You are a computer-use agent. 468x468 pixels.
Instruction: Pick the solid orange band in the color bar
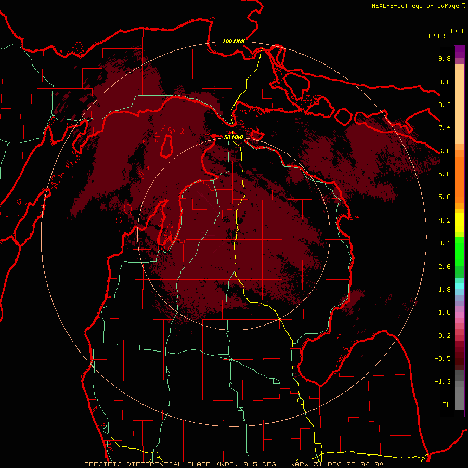(459, 180)
